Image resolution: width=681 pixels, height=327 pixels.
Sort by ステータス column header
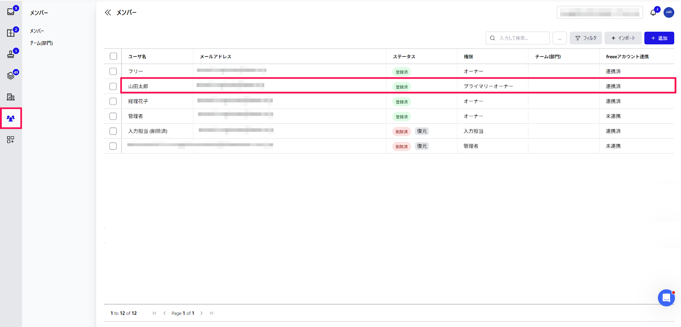(404, 57)
